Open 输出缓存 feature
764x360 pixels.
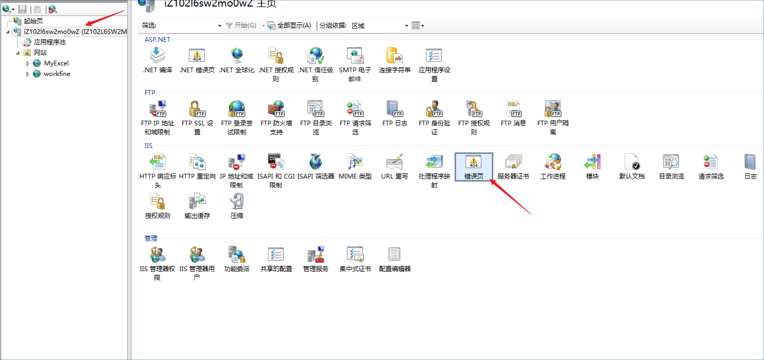coord(197,206)
